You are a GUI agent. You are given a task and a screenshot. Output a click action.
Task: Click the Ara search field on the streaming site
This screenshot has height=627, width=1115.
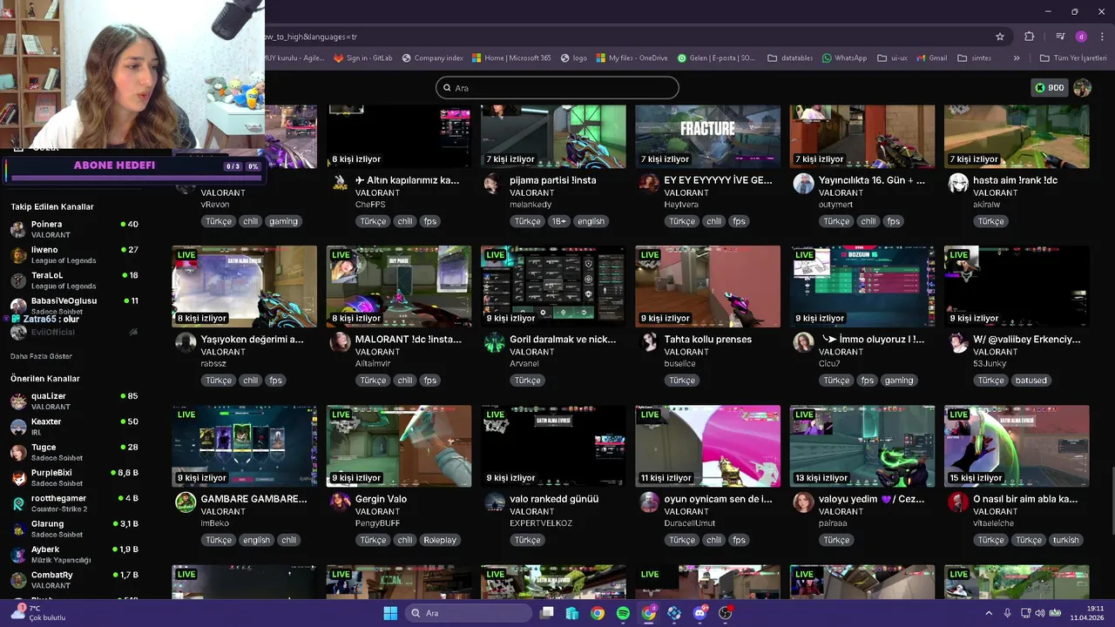pos(557,88)
